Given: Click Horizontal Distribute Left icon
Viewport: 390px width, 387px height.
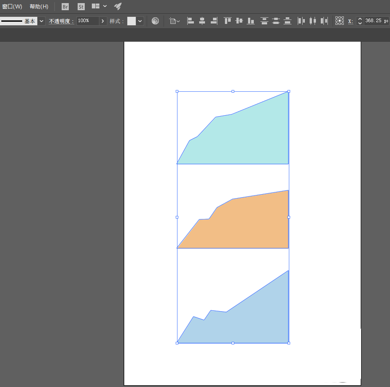Looking at the screenshot, I should pyautogui.click(x=301, y=21).
